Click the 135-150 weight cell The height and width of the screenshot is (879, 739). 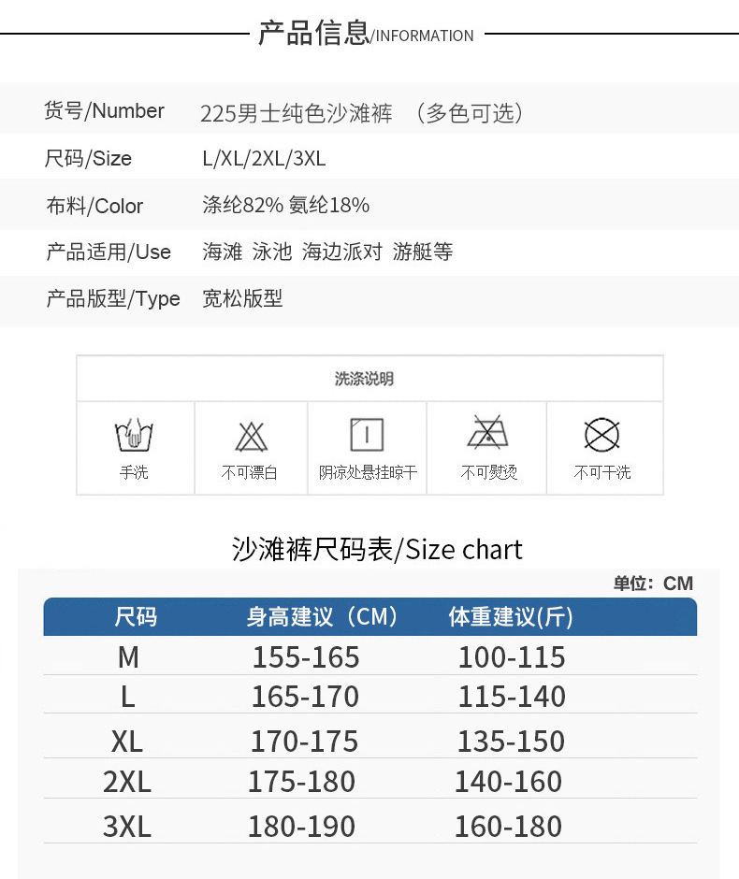[511, 742]
